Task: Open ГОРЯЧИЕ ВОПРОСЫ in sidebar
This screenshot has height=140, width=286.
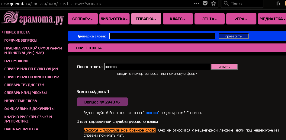Action: [x=21, y=40]
